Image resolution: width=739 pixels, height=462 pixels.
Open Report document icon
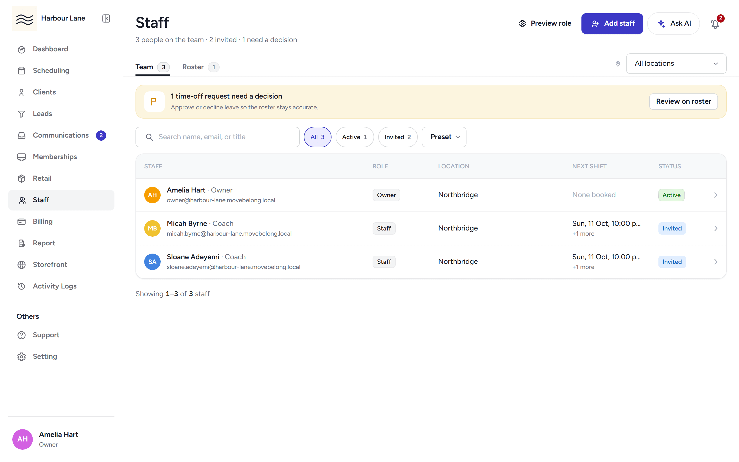click(21, 243)
